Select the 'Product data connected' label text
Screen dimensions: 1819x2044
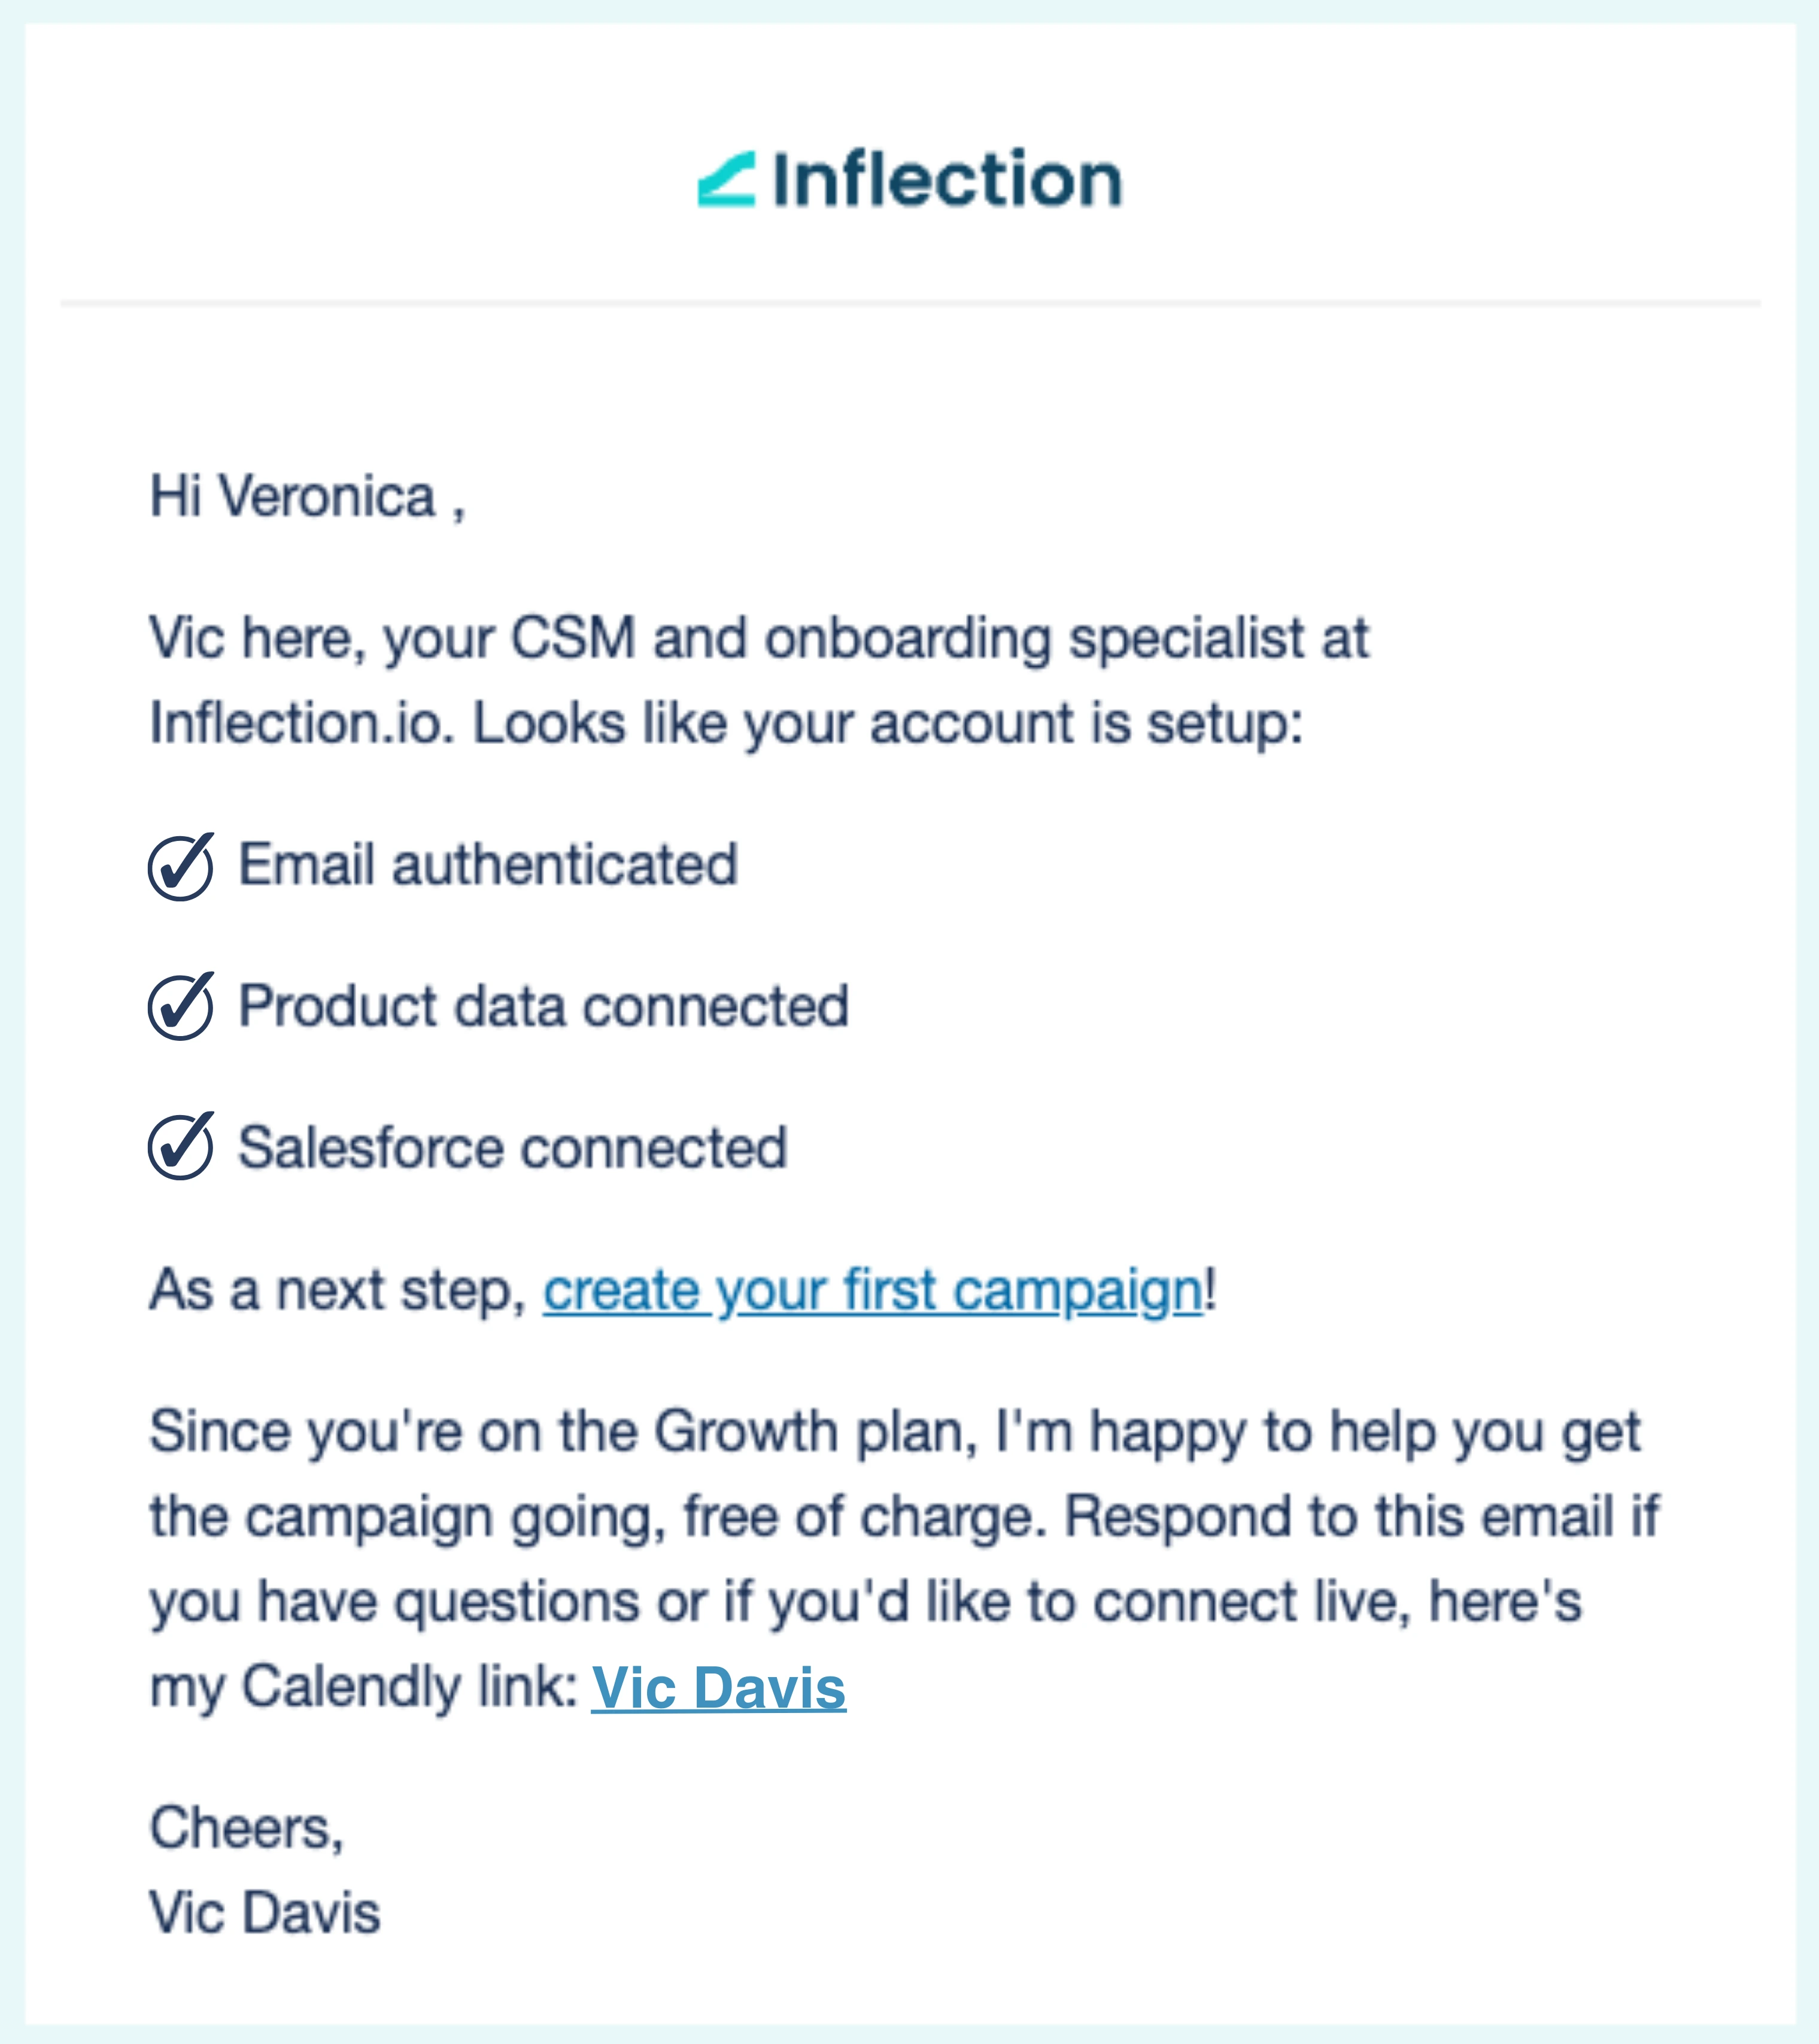543,1006
